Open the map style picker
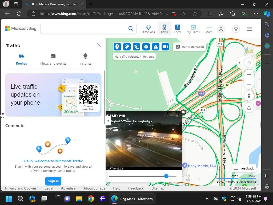 (249, 51)
